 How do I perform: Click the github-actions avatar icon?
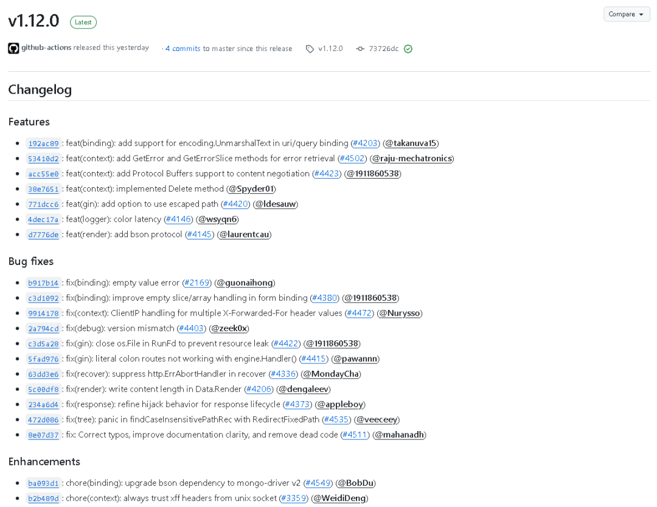point(13,48)
